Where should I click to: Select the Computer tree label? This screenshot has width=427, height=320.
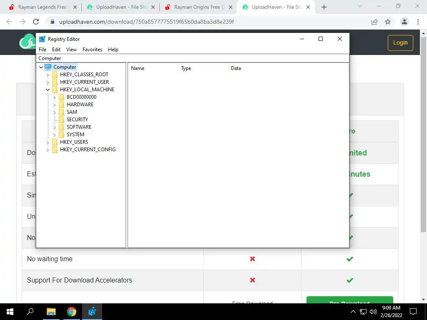(x=65, y=67)
